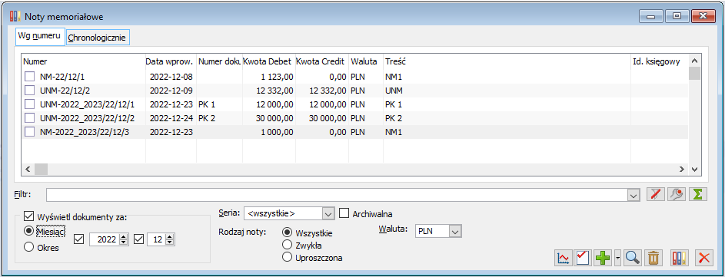Click the UNM text in Treść column

tap(394, 91)
